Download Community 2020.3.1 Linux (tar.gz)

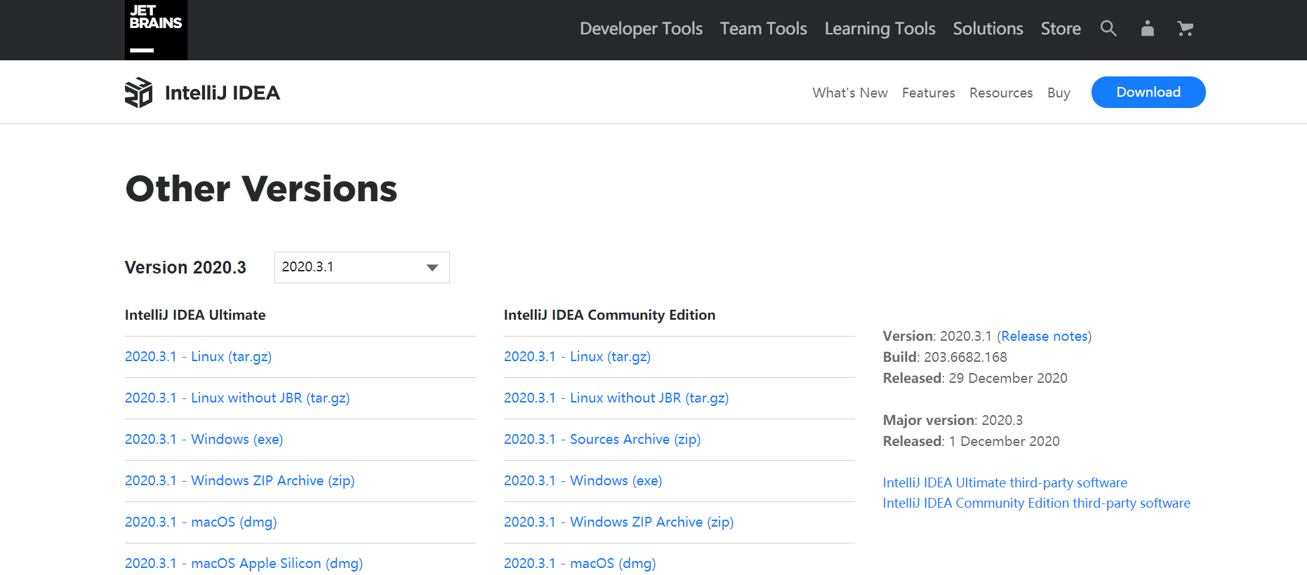(577, 356)
